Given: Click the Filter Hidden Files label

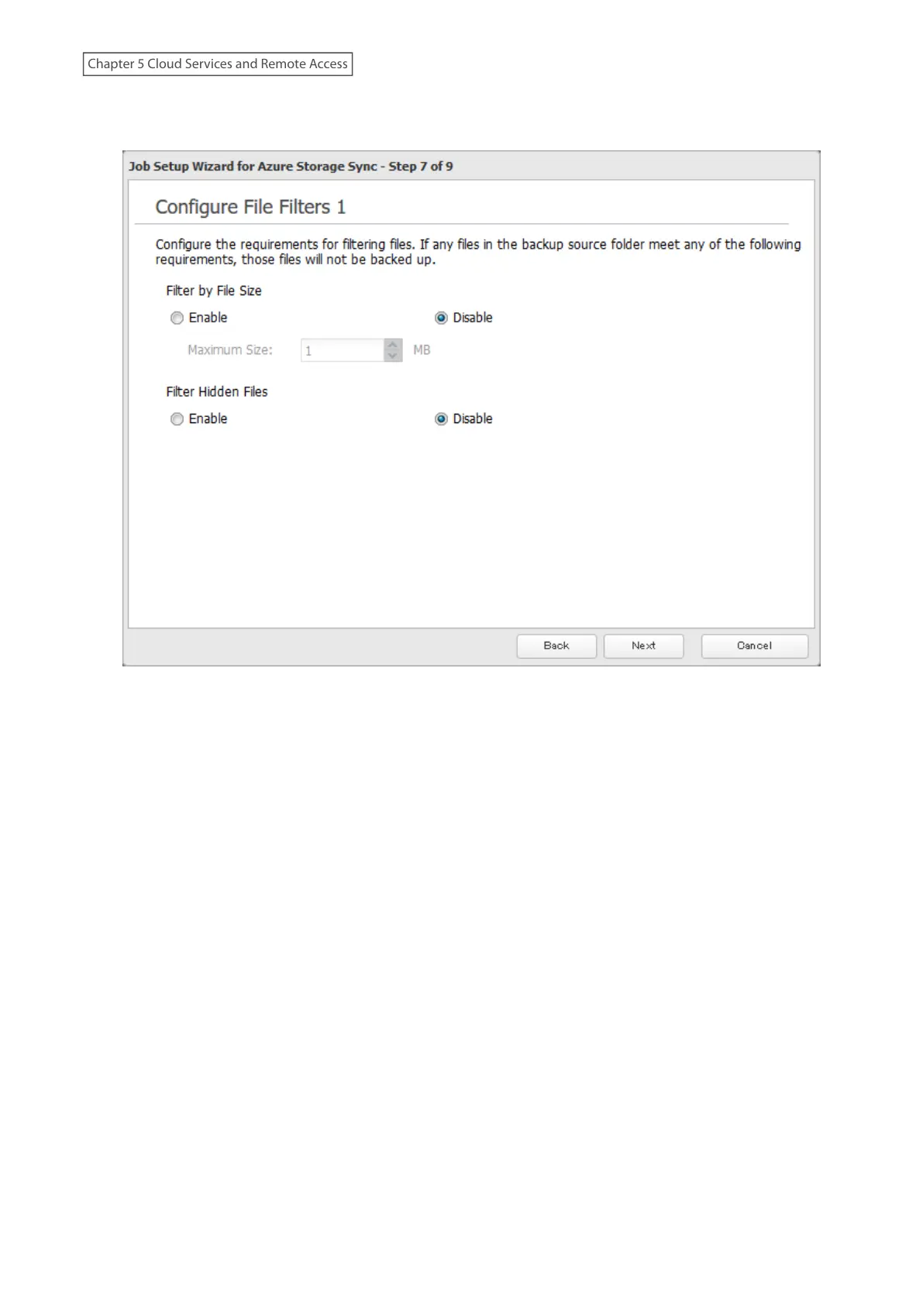Looking at the screenshot, I should (217, 391).
